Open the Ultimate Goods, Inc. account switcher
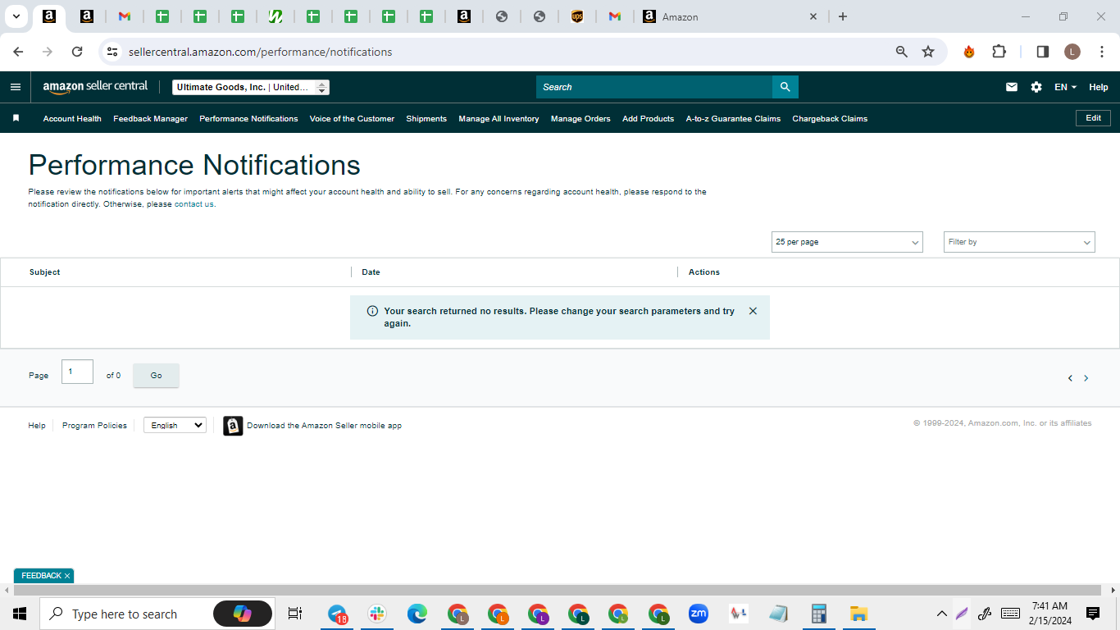The height and width of the screenshot is (630, 1120). click(x=251, y=87)
